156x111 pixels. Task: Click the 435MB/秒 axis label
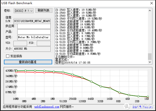[x=11, y=71]
